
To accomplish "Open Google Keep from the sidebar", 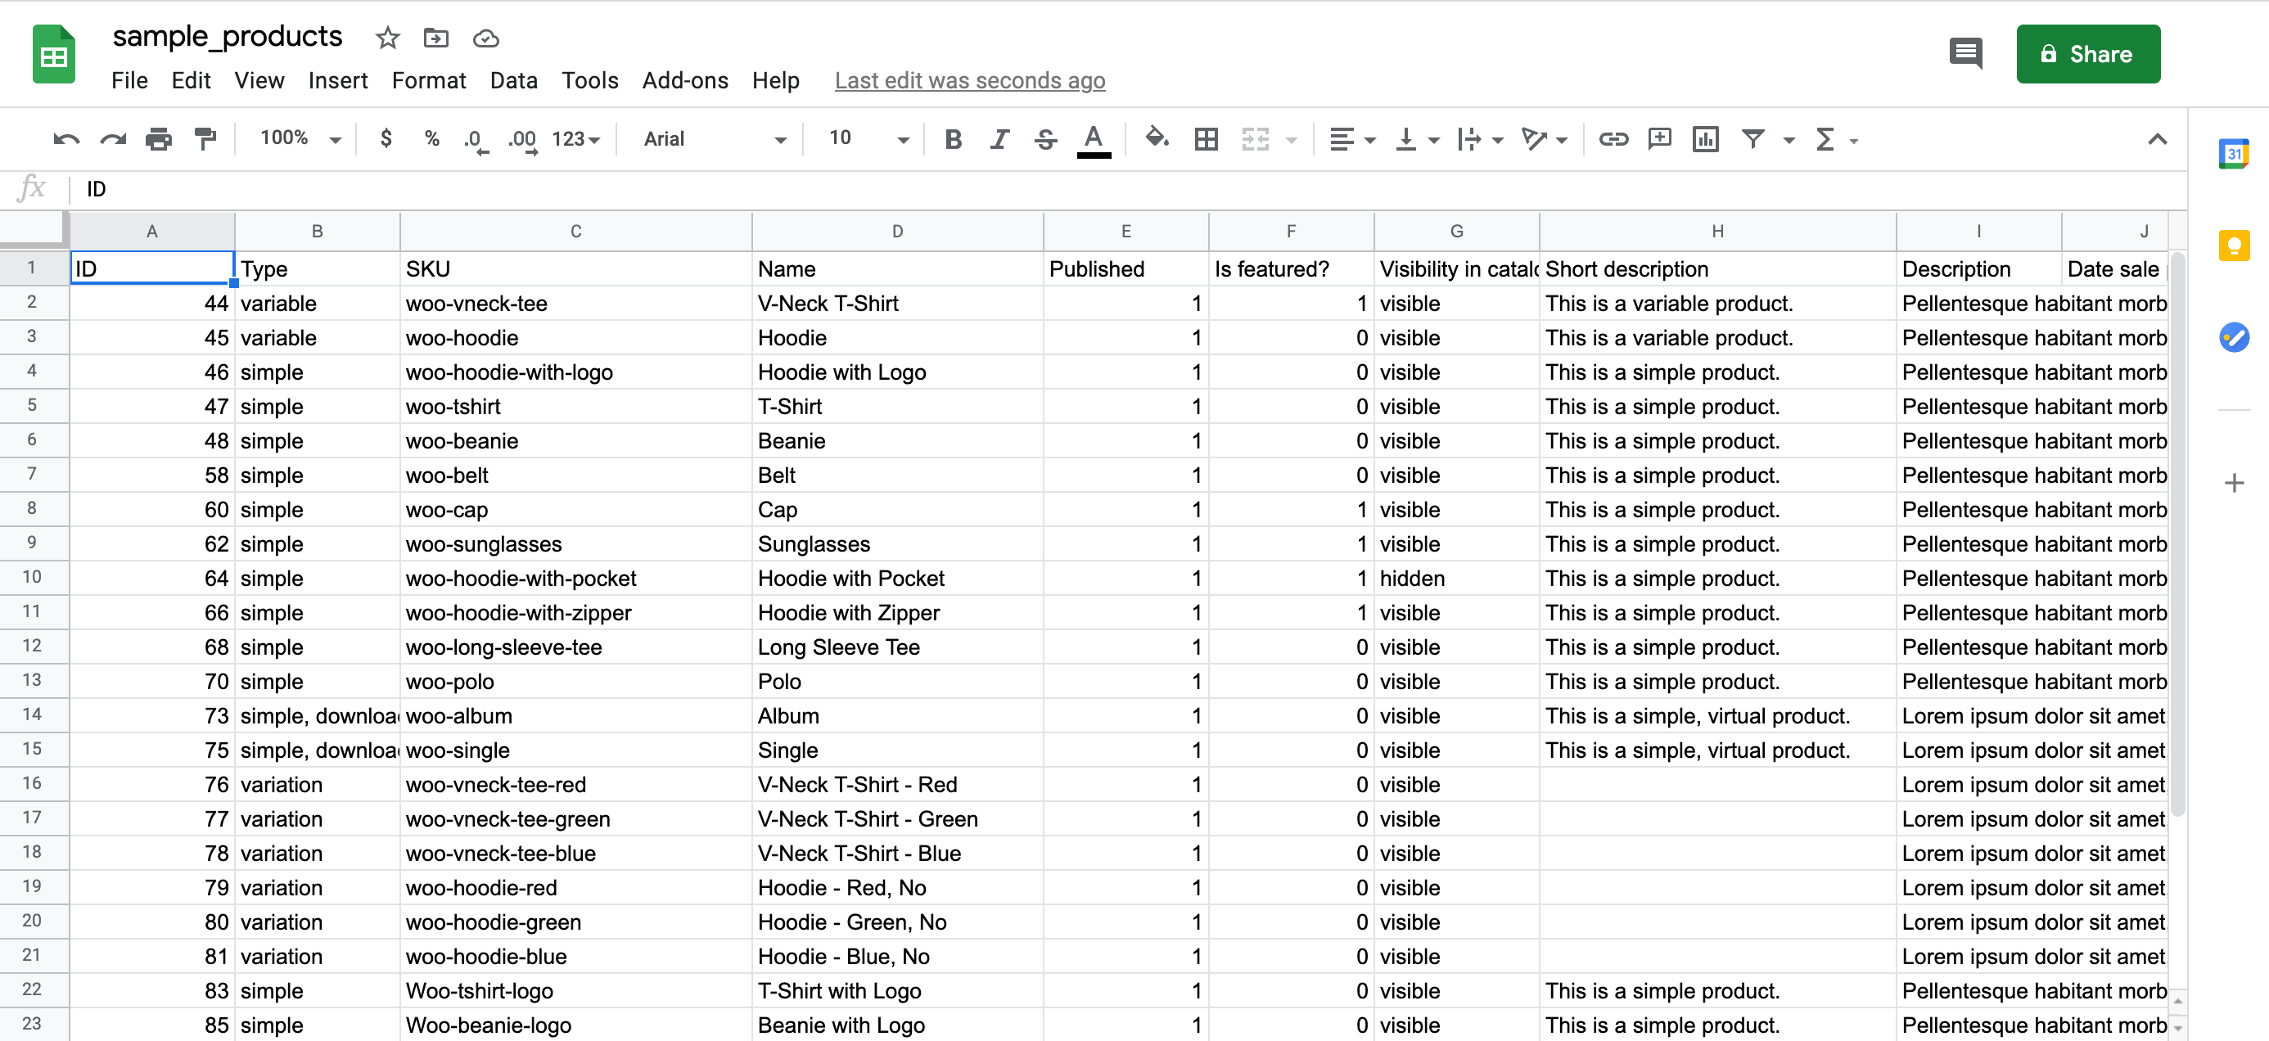I will point(2235,246).
